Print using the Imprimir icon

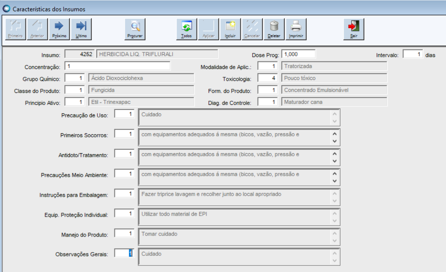coord(296,29)
